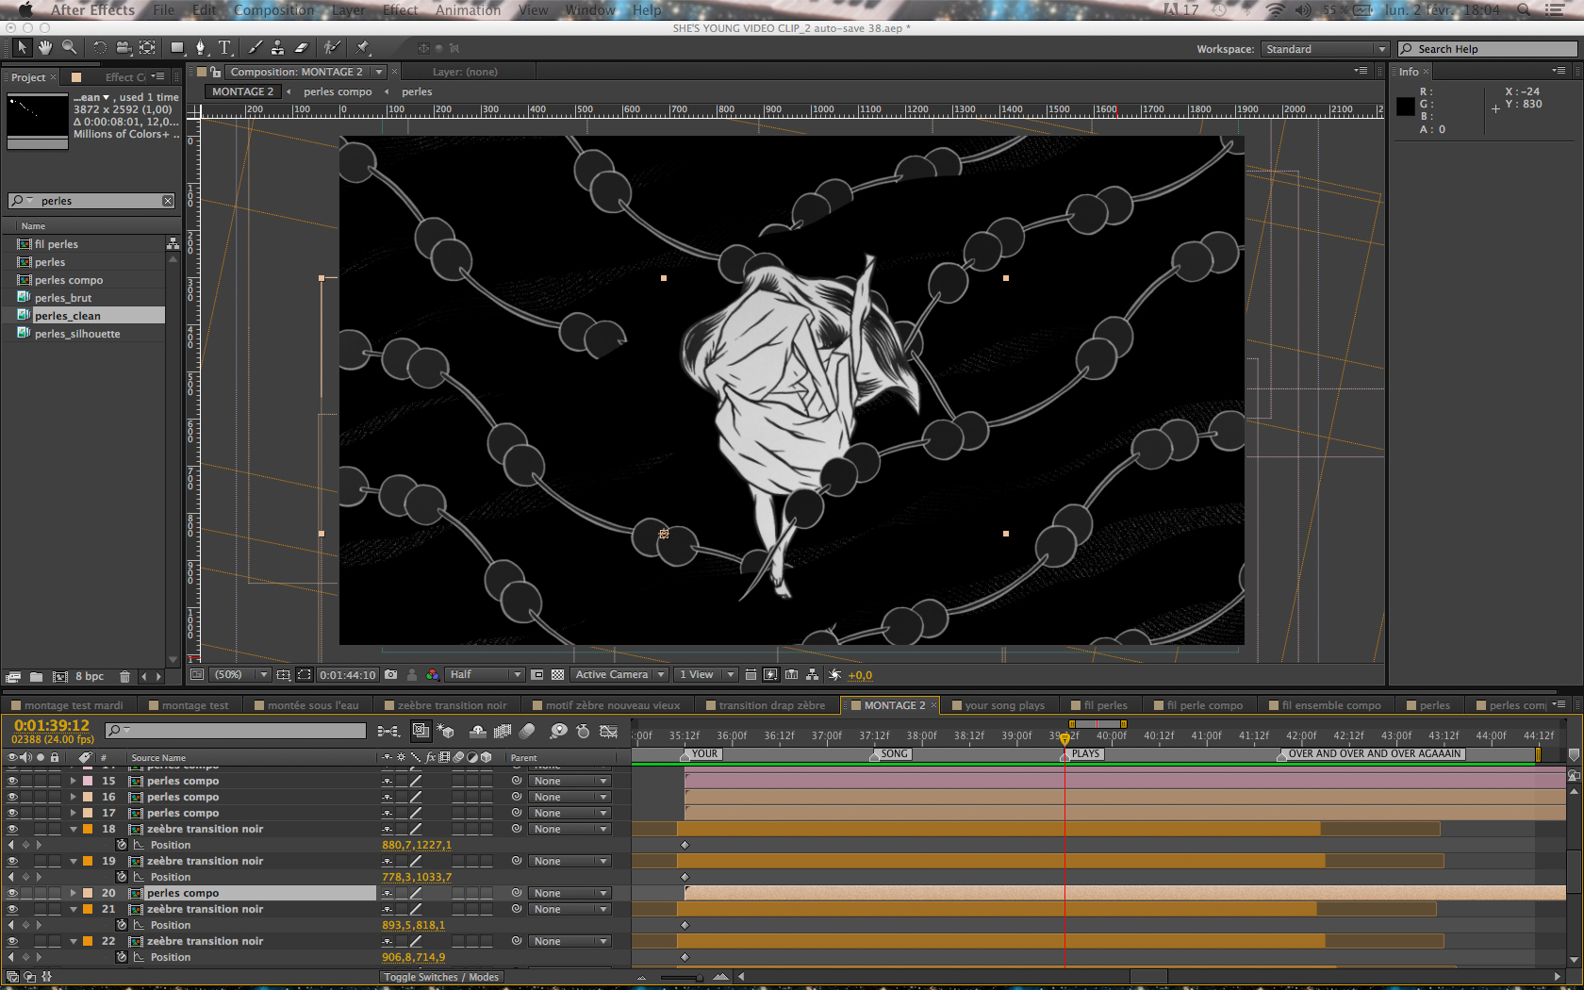Create new folder in Project panel
1584x990 pixels.
[x=36, y=676]
